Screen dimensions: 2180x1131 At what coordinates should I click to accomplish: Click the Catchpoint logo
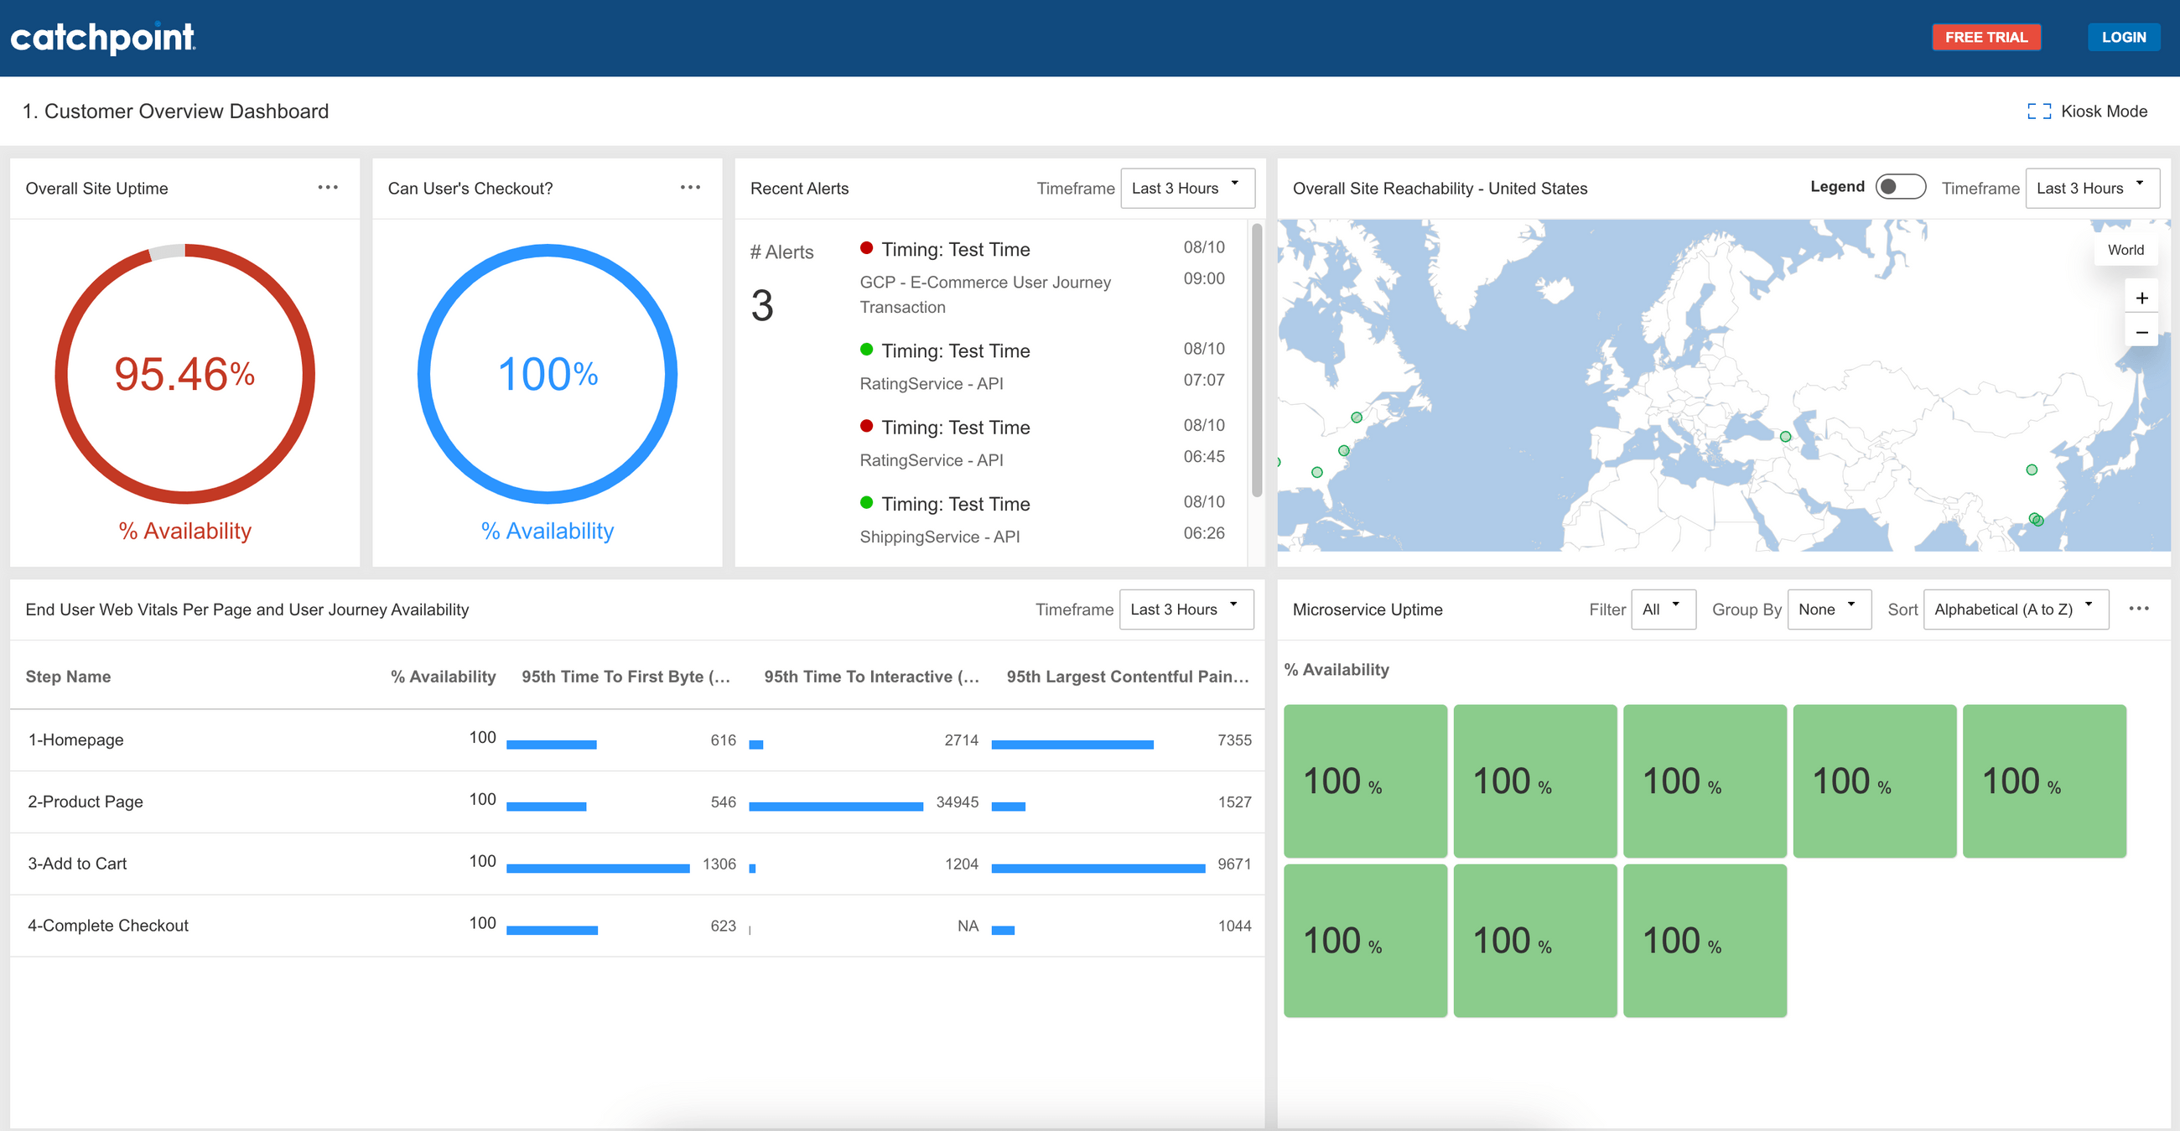101,37
